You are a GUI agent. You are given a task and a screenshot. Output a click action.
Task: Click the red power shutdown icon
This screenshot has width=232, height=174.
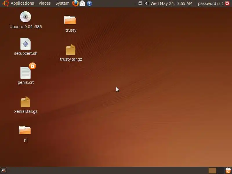(227, 3)
